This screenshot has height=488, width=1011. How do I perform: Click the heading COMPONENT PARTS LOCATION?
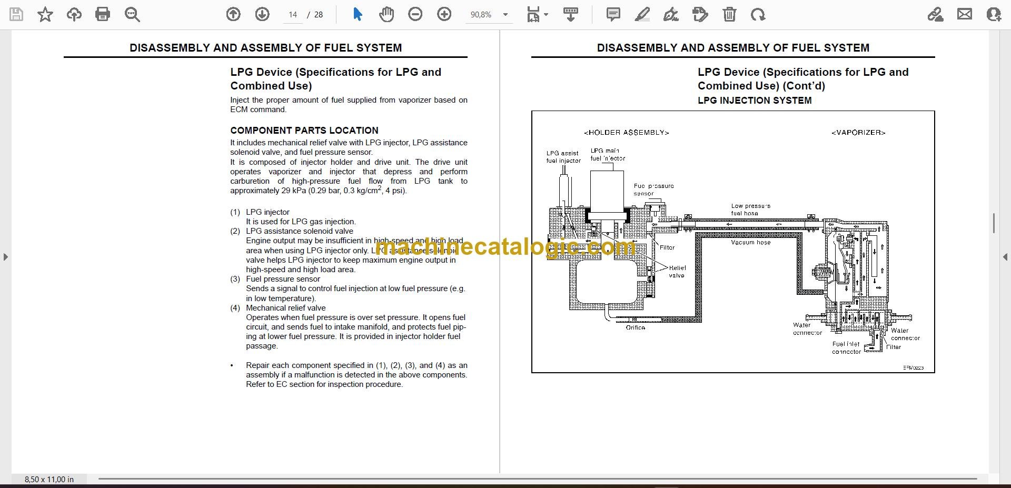click(x=304, y=131)
